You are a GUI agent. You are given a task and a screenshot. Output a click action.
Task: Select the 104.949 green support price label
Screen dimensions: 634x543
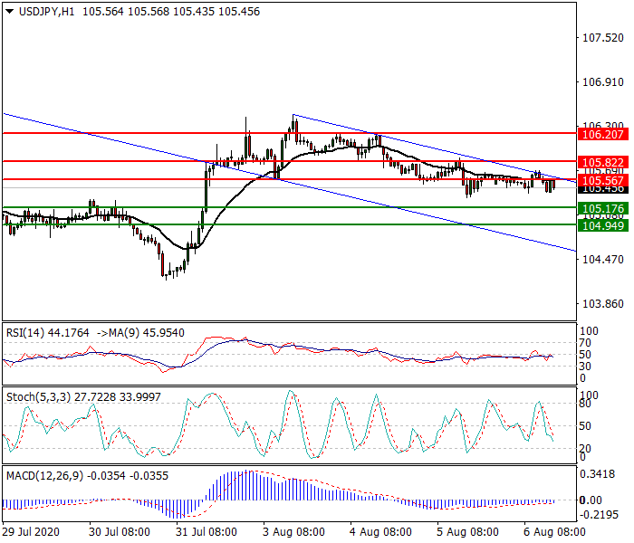(x=603, y=225)
